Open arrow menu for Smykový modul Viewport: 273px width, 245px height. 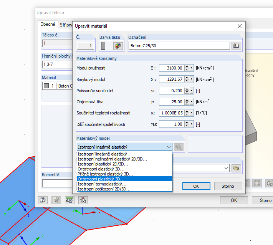191,79
